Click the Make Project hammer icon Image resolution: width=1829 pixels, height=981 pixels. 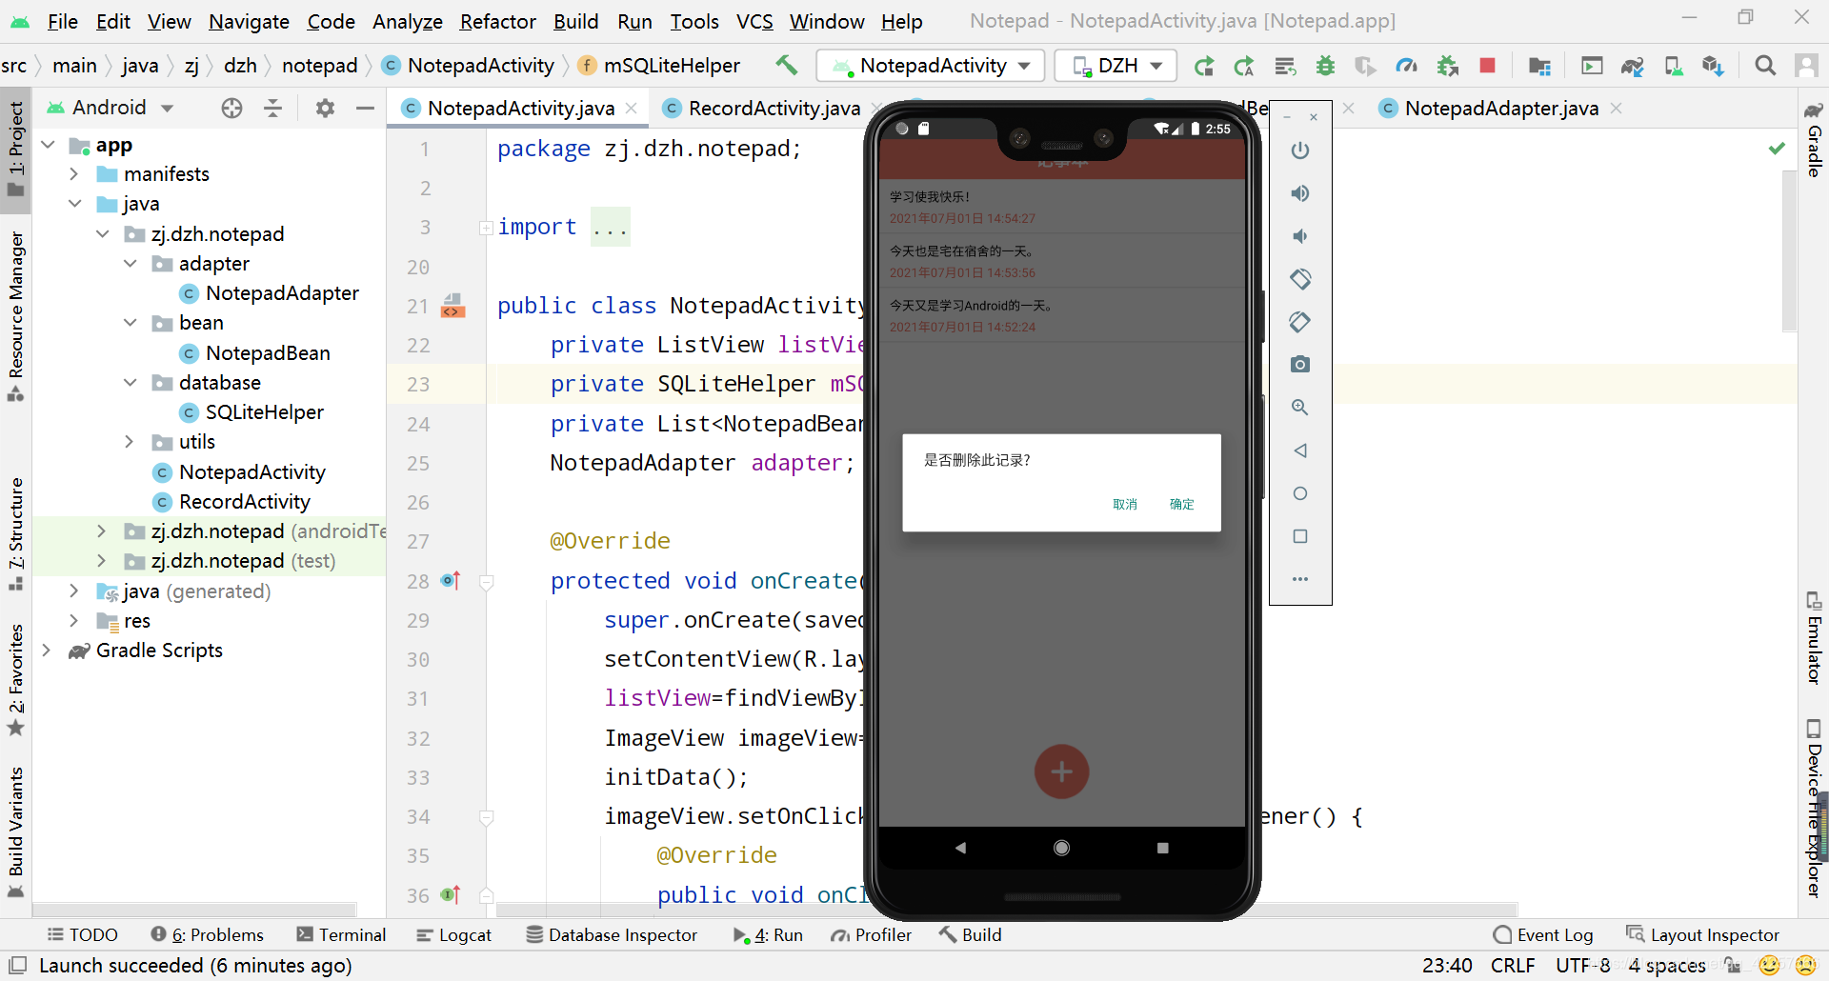(x=786, y=65)
